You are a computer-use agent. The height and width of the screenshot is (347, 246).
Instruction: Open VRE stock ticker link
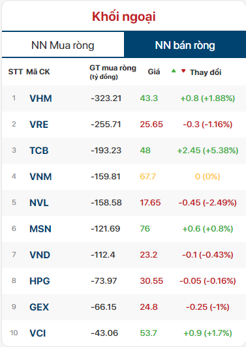[39, 125]
